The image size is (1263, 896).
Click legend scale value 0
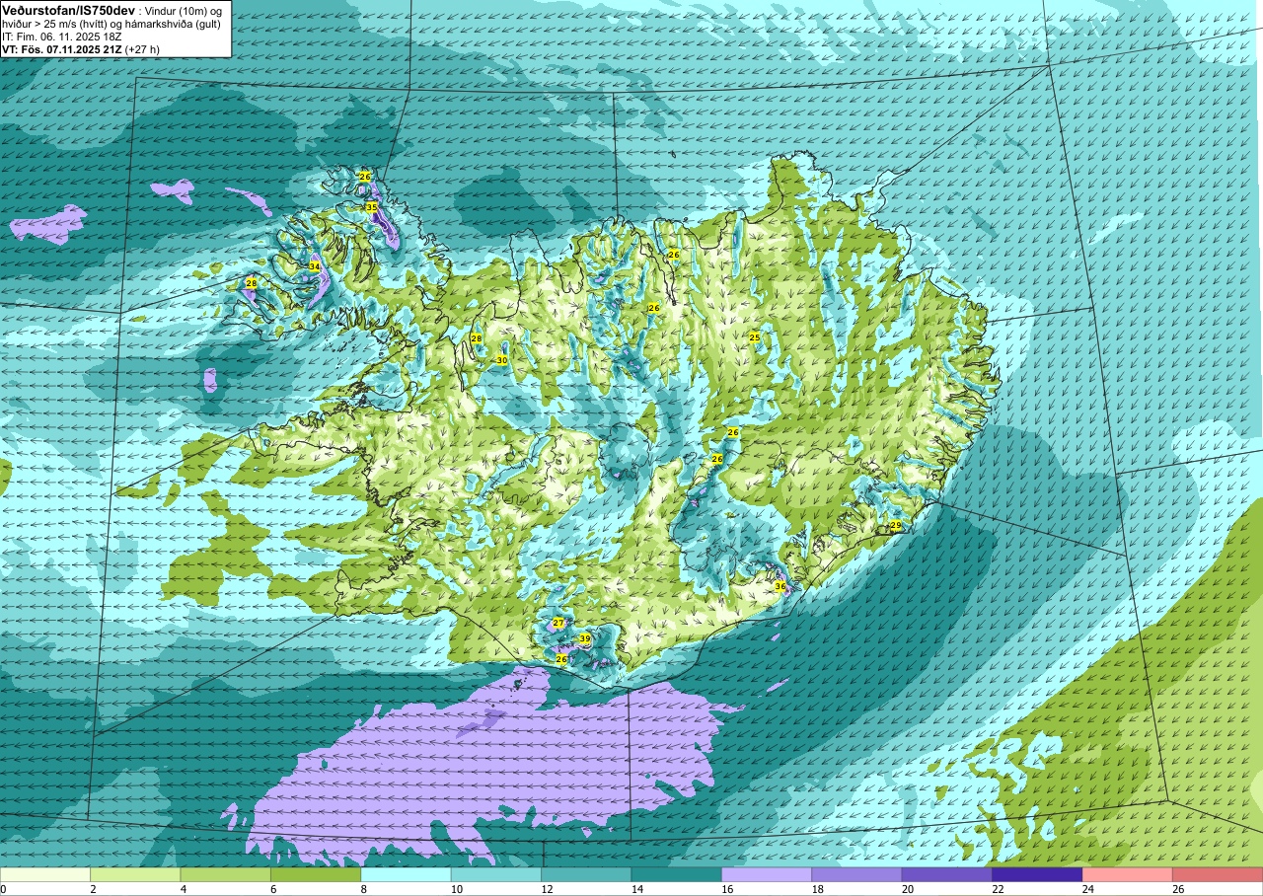click(x=3, y=889)
